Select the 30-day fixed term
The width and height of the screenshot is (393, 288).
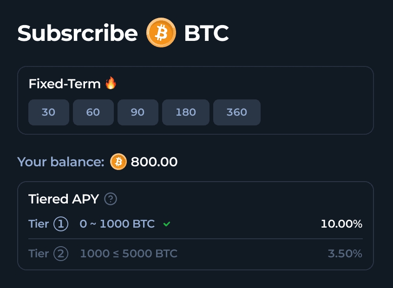(48, 112)
